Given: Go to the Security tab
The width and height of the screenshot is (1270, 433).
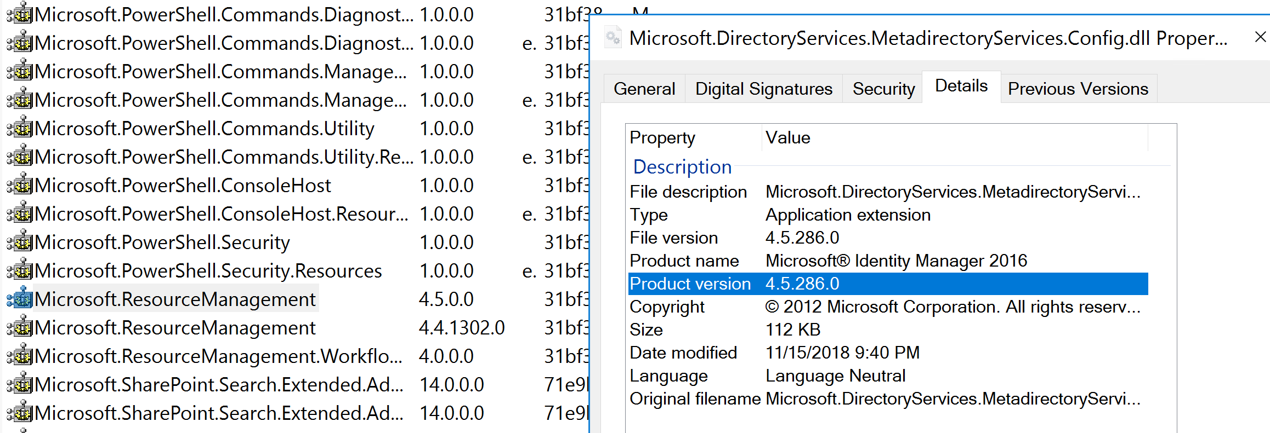Looking at the screenshot, I should point(883,89).
